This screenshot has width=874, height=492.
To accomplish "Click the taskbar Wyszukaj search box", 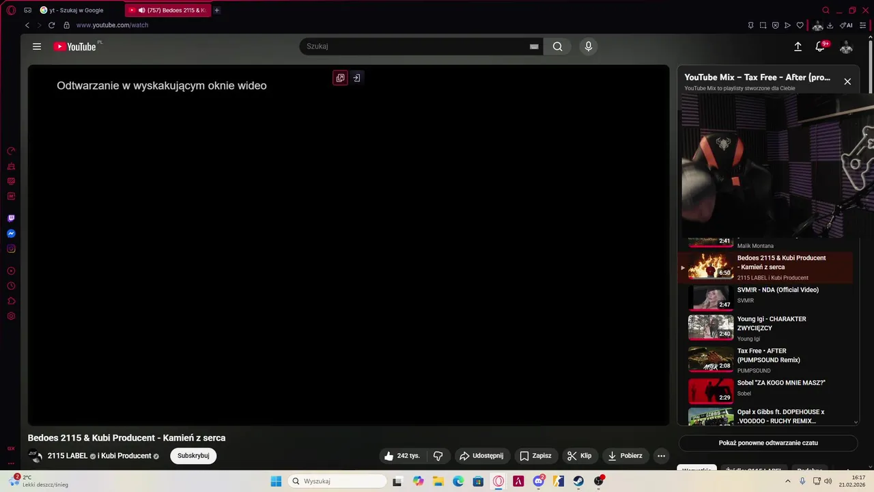I will 337,481.
